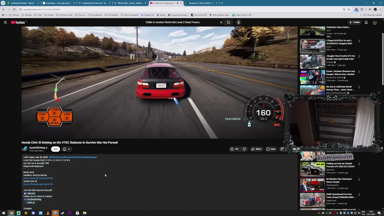Open nfsmods.xyz/mod/6595 link
The width and height of the screenshot is (384, 216).
(38, 178)
